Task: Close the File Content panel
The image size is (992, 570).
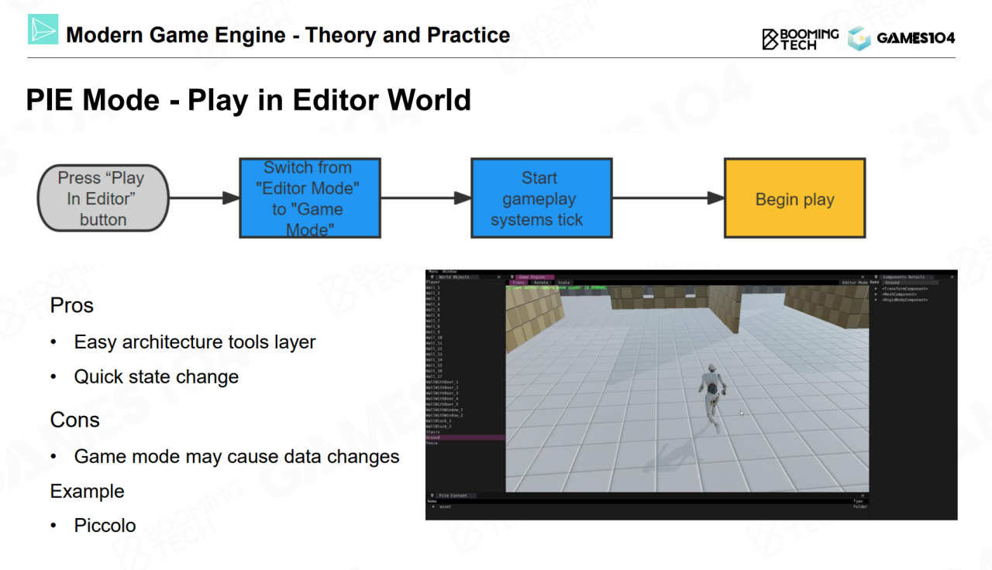Action: pos(863,496)
